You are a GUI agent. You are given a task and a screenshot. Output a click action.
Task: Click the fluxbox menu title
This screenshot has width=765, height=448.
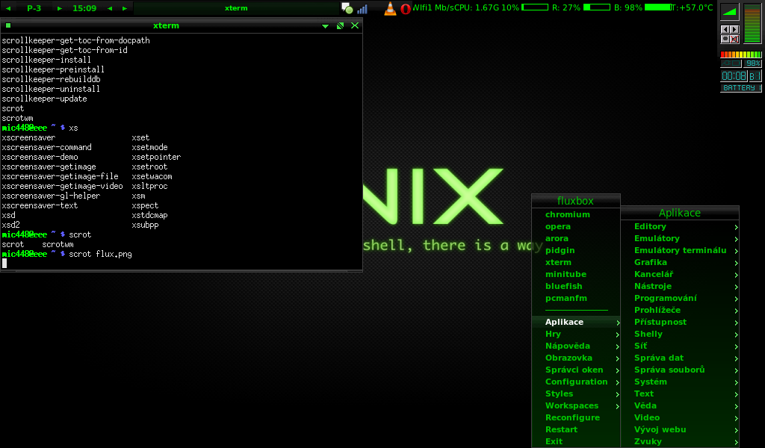click(x=576, y=201)
